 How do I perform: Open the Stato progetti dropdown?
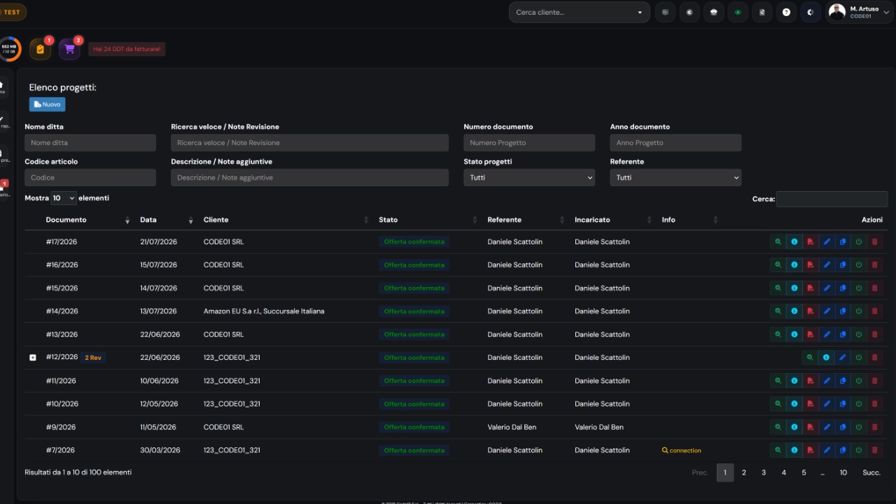click(x=529, y=178)
